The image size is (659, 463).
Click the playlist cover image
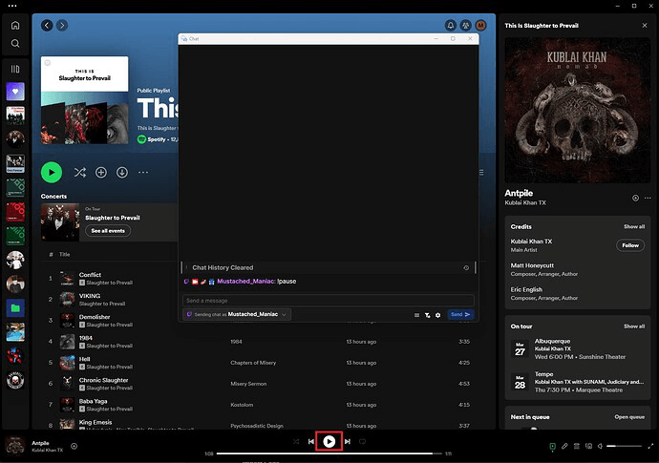point(84,100)
